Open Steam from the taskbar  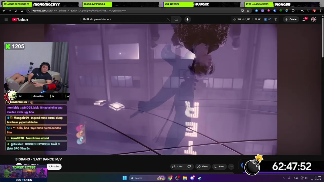coord(199,178)
